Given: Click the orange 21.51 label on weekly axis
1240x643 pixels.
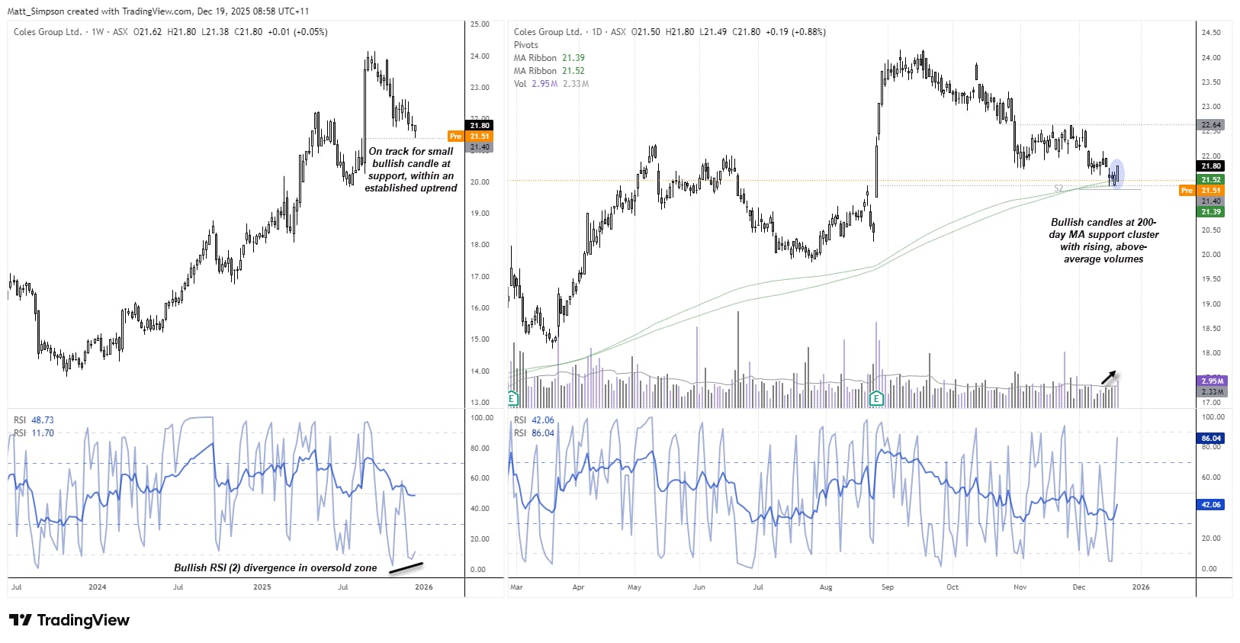Looking at the screenshot, I should 480,136.
